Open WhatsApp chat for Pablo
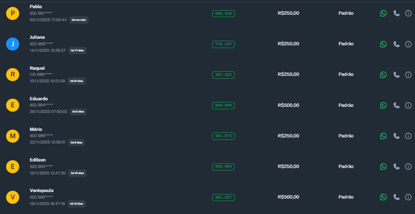 coord(383,13)
